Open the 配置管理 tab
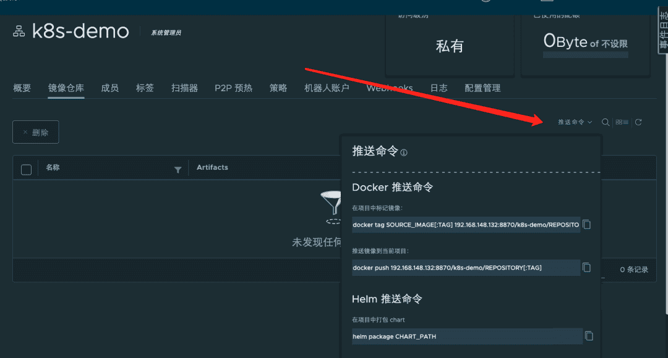668x358 pixels. (482, 88)
